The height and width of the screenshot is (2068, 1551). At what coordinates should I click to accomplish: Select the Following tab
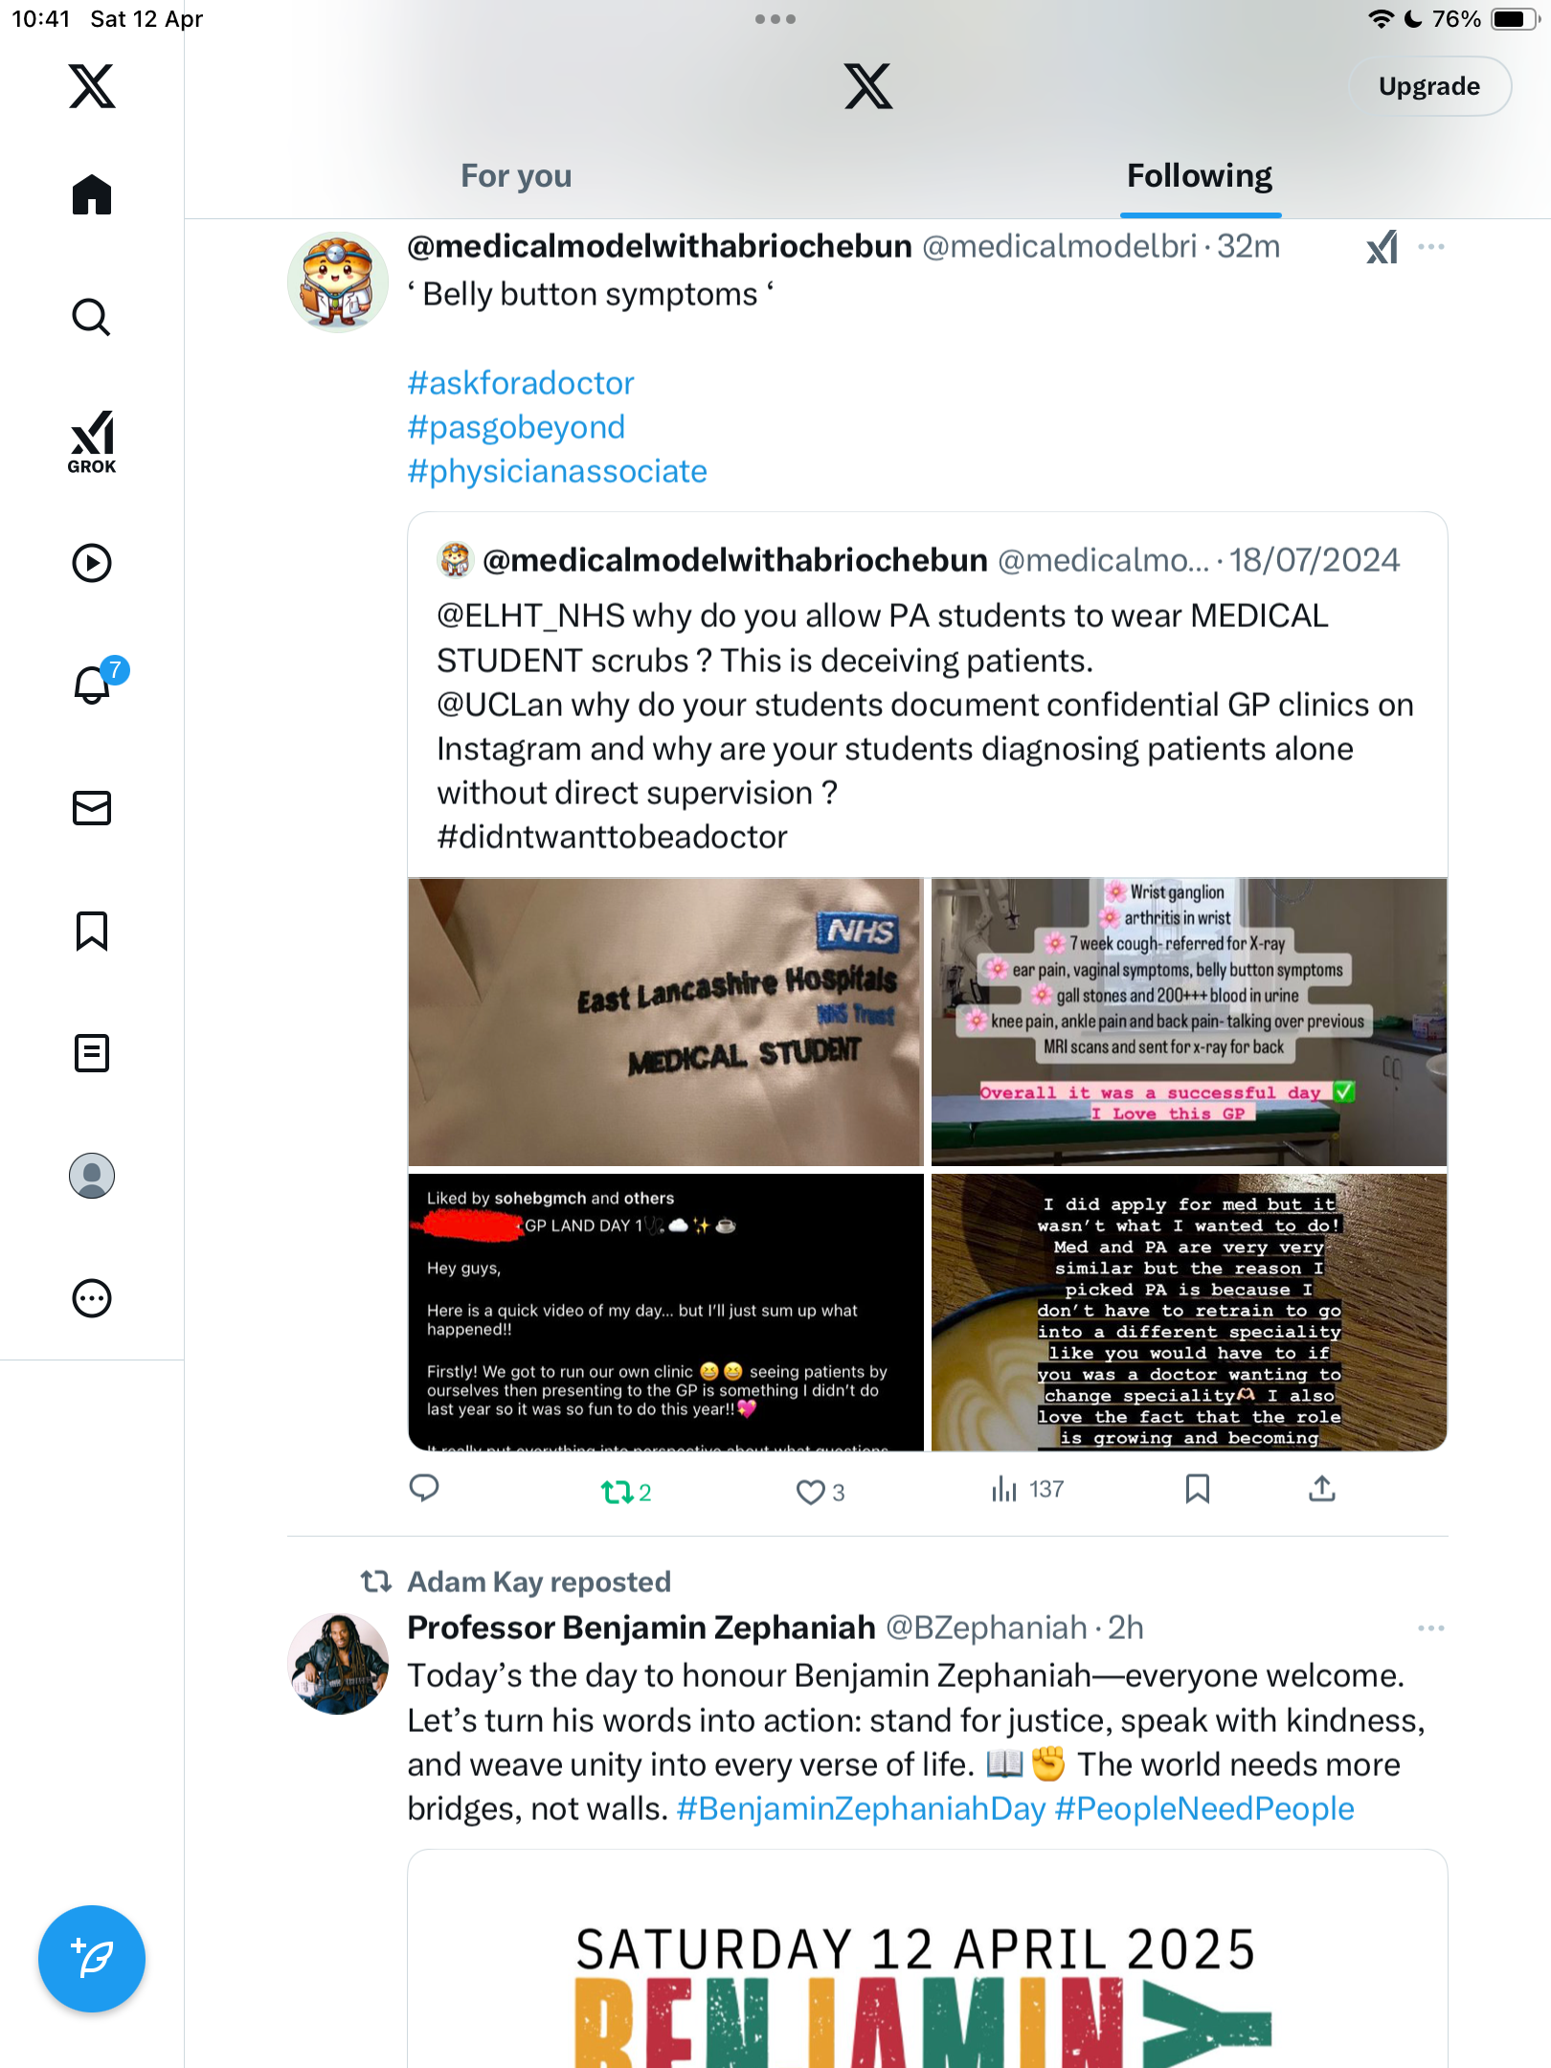coord(1200,176)
